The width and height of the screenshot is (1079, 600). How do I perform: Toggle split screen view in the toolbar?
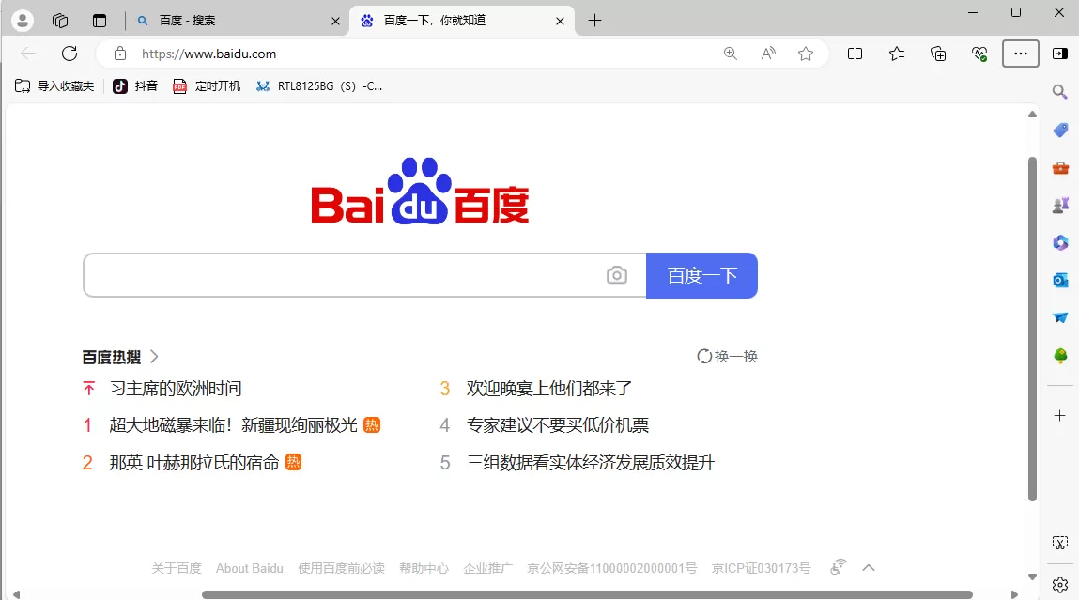tap(855, 54)
